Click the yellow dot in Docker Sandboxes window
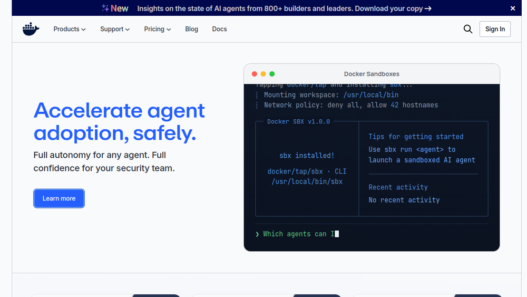Screen dimensions: 527x297 (x=263, y=74)
